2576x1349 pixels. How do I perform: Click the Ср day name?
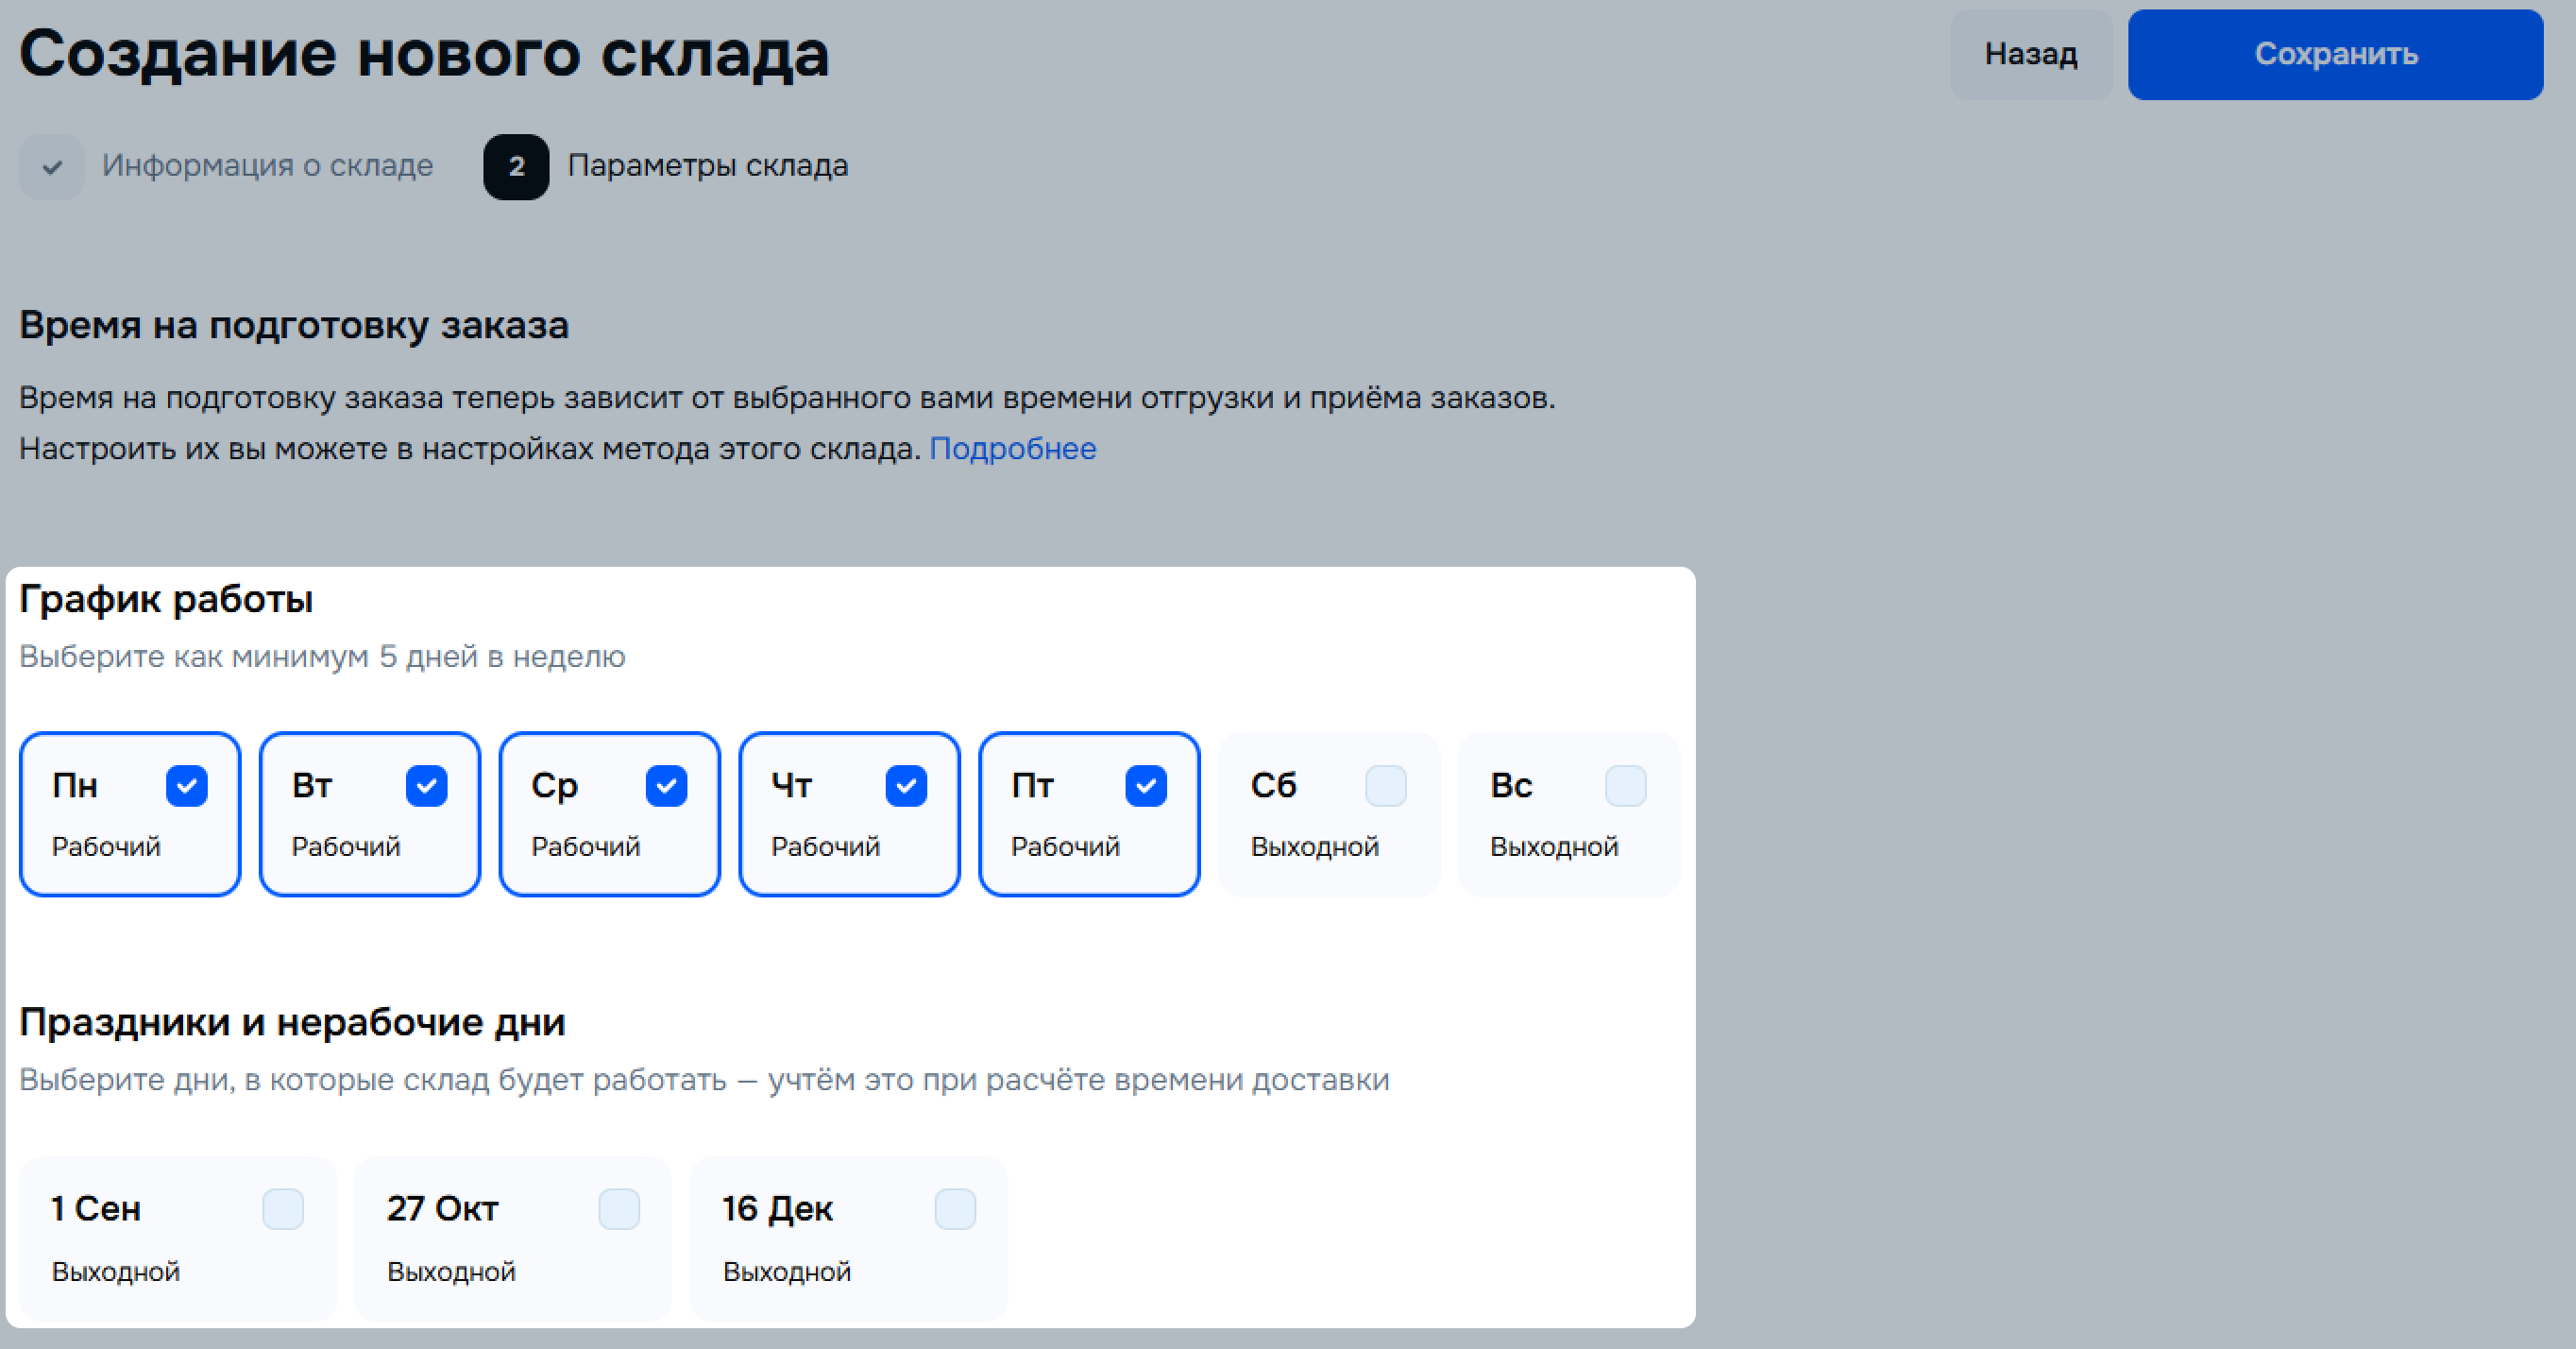554,787
